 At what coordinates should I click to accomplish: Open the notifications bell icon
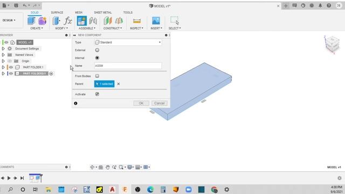click(320, 6)
